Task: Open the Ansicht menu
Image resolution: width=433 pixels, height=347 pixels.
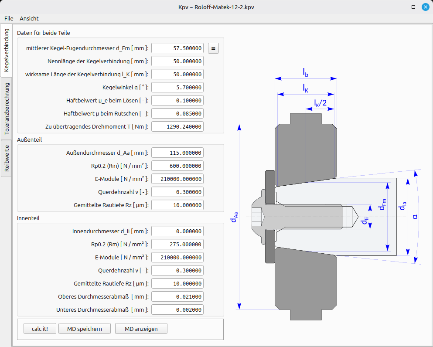Action: tap(29, 18)
